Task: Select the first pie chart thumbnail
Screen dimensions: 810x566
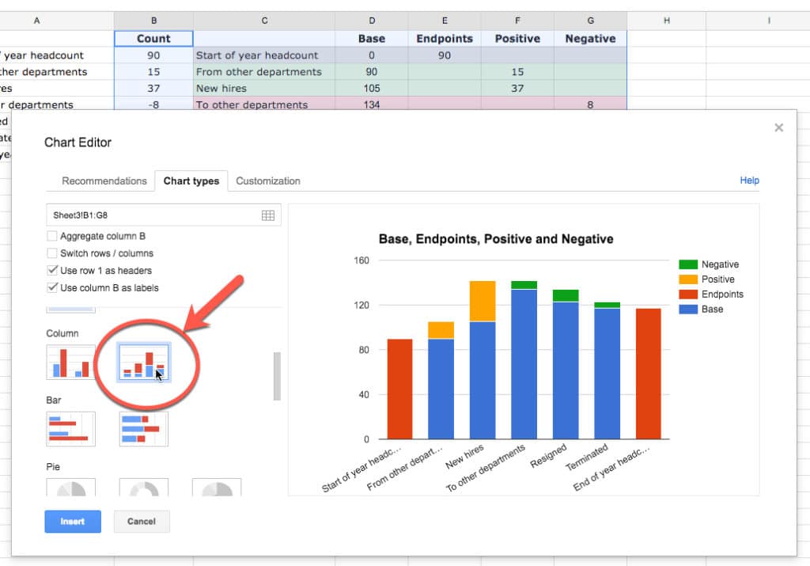Action: click(70, 488)
